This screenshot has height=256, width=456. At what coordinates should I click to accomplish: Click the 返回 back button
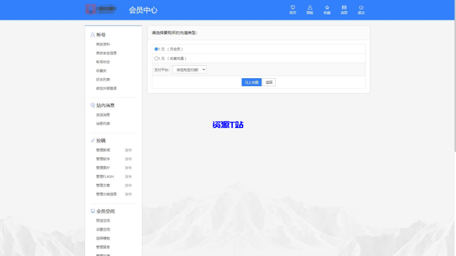click(269, 82)
